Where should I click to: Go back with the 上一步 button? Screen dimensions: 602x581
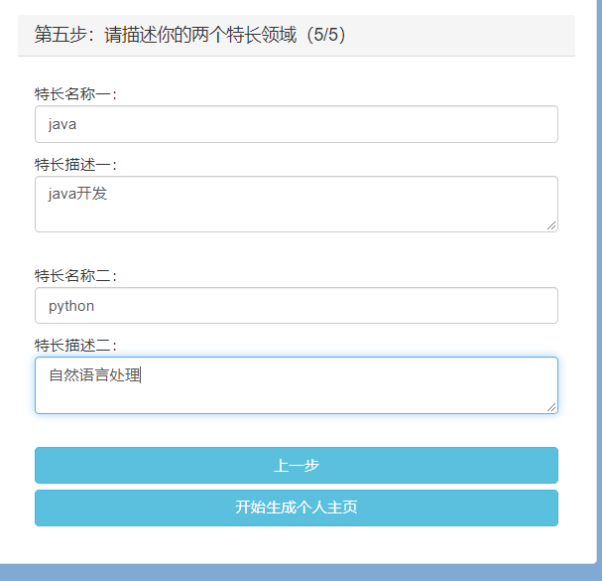296,466
